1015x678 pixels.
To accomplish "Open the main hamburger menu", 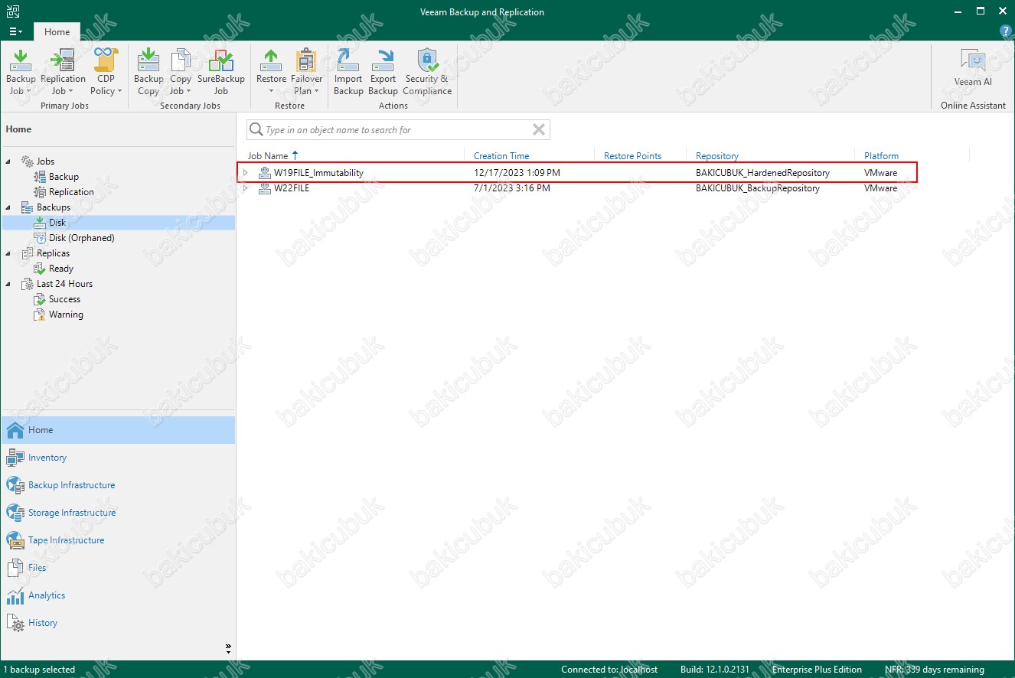I will [x=15, y=32].
